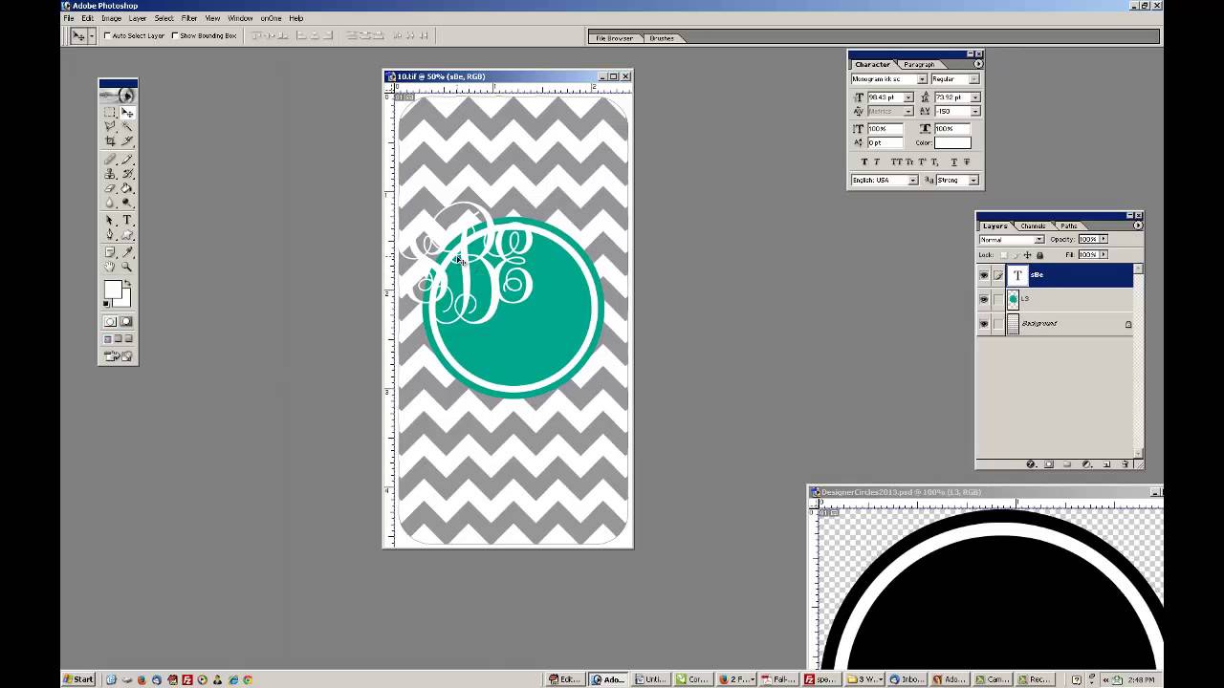Select the Path Selection tool

[x=110, y=220]
